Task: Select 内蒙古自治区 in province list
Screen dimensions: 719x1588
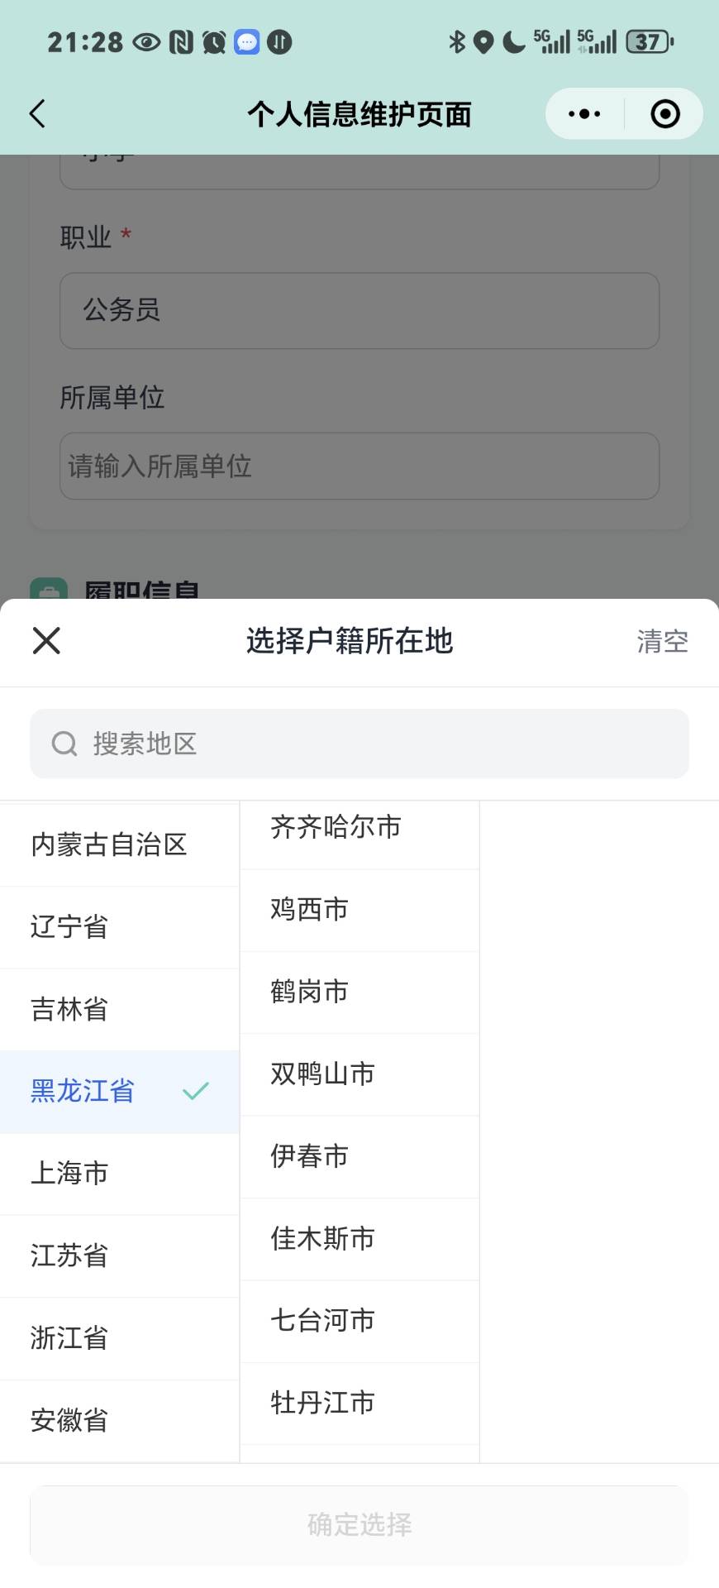Action: click(109, 844)
